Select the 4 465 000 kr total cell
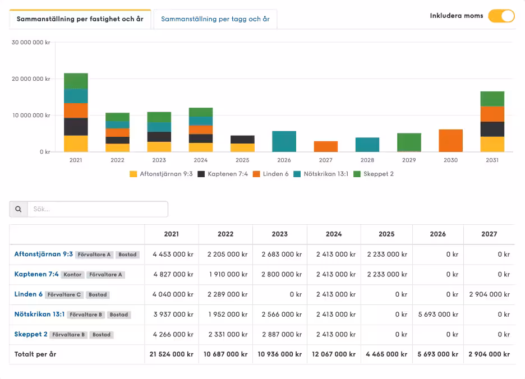The width and height of the screenshot is (525, 379). (386, 354)
